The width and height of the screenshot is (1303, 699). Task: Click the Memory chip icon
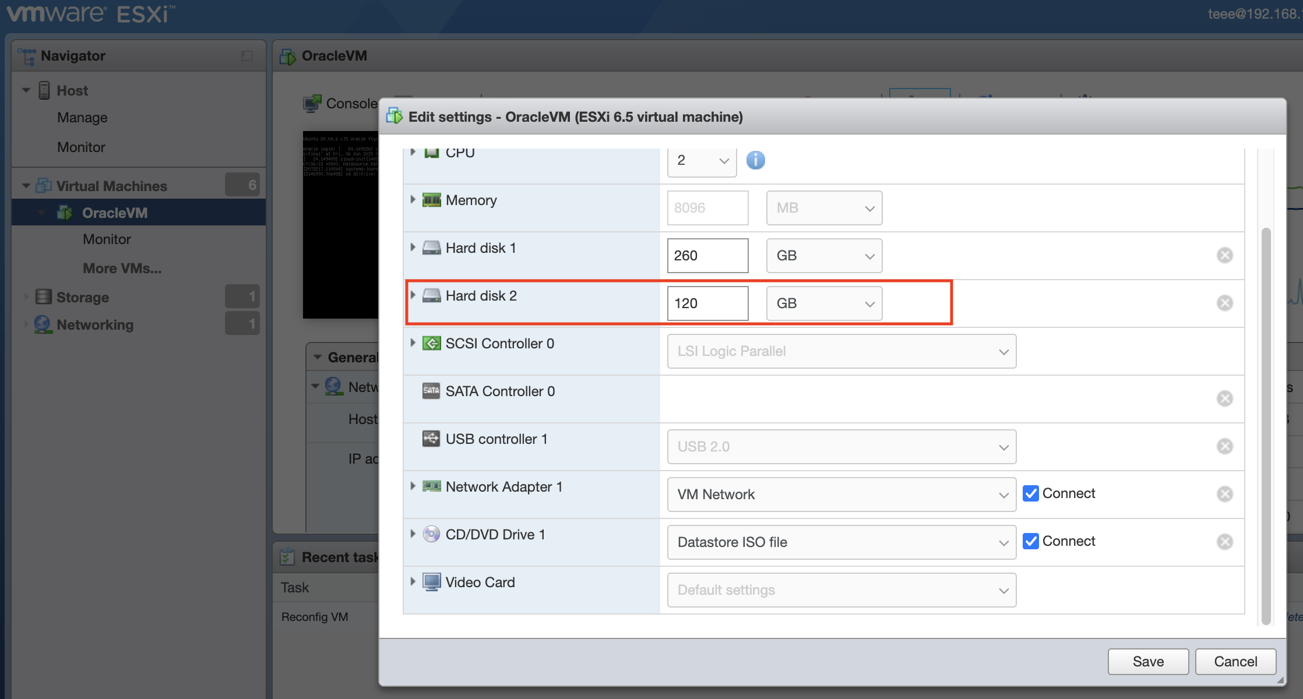click(x=431, y=200)
